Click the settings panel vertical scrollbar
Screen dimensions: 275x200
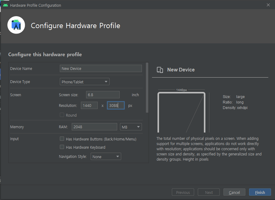click(x=147, y=88)
